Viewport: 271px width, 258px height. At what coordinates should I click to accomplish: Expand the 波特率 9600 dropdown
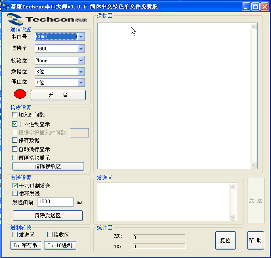[x=81, y=49]
